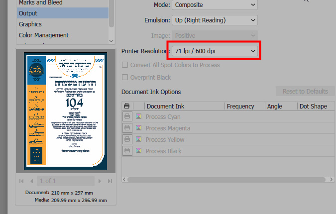This screenshot has width=336, height=214.
Task: Select the Process Cyan ink row
Action: point(228,117)
